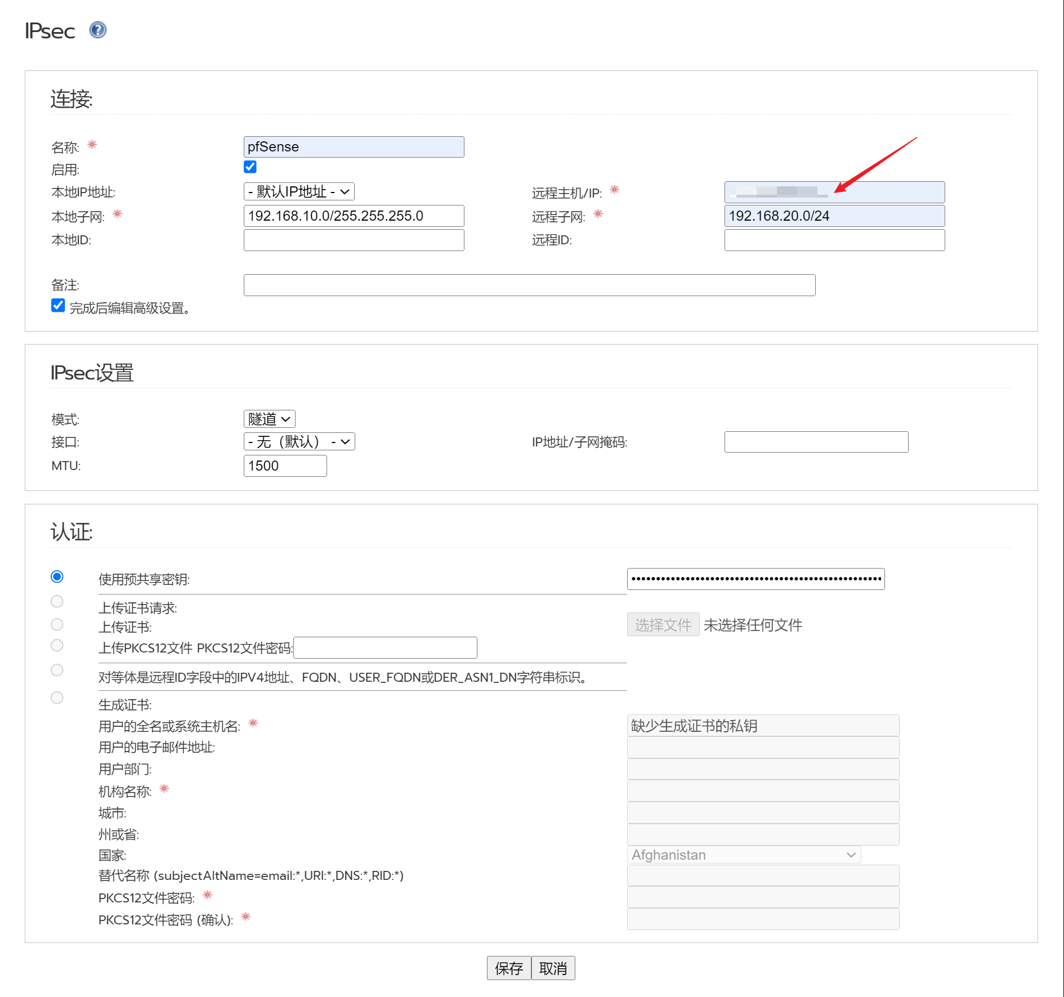
Task: Uncheck 完成后编辑高级设置 checkbox
Action: 58,306
